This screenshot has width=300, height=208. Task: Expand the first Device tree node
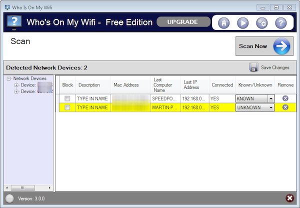coord(16,85)
